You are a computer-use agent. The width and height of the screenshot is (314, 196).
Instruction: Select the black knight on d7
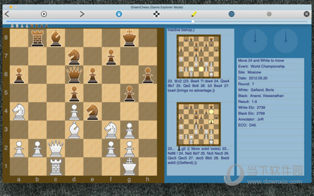74,56
